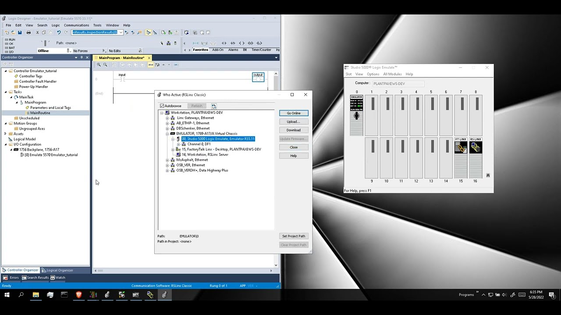561x315 pixels.
Task: Open All Modules menu in Logix Emulate
Action: [392, 74]
